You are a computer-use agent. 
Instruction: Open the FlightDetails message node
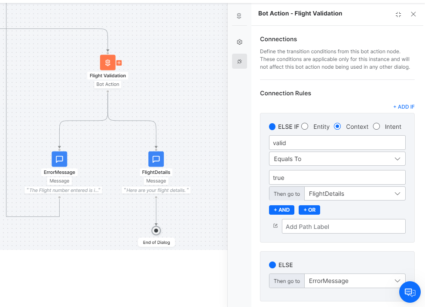pos(156,159)
